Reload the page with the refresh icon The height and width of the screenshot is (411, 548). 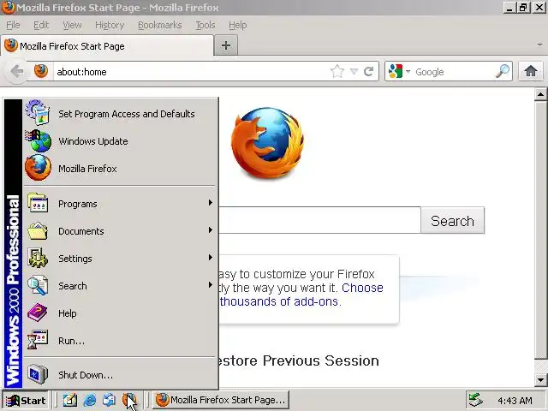[x=368, y=72]
